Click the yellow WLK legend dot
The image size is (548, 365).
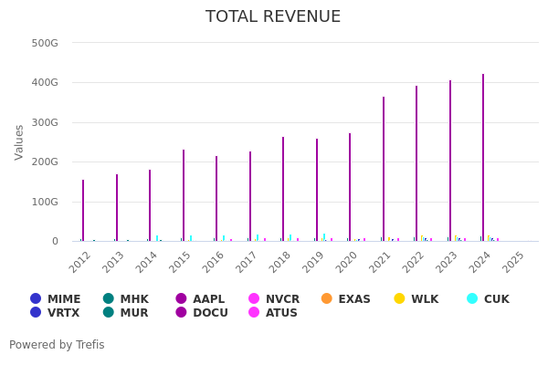(399, 298)
